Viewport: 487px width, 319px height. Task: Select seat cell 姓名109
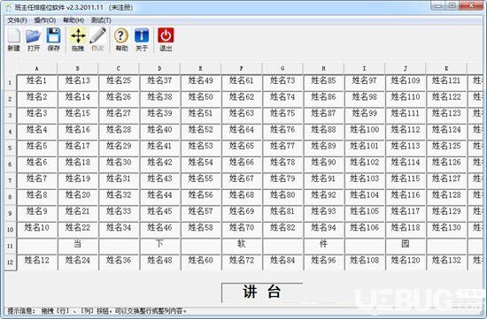[x=406, y=83]
